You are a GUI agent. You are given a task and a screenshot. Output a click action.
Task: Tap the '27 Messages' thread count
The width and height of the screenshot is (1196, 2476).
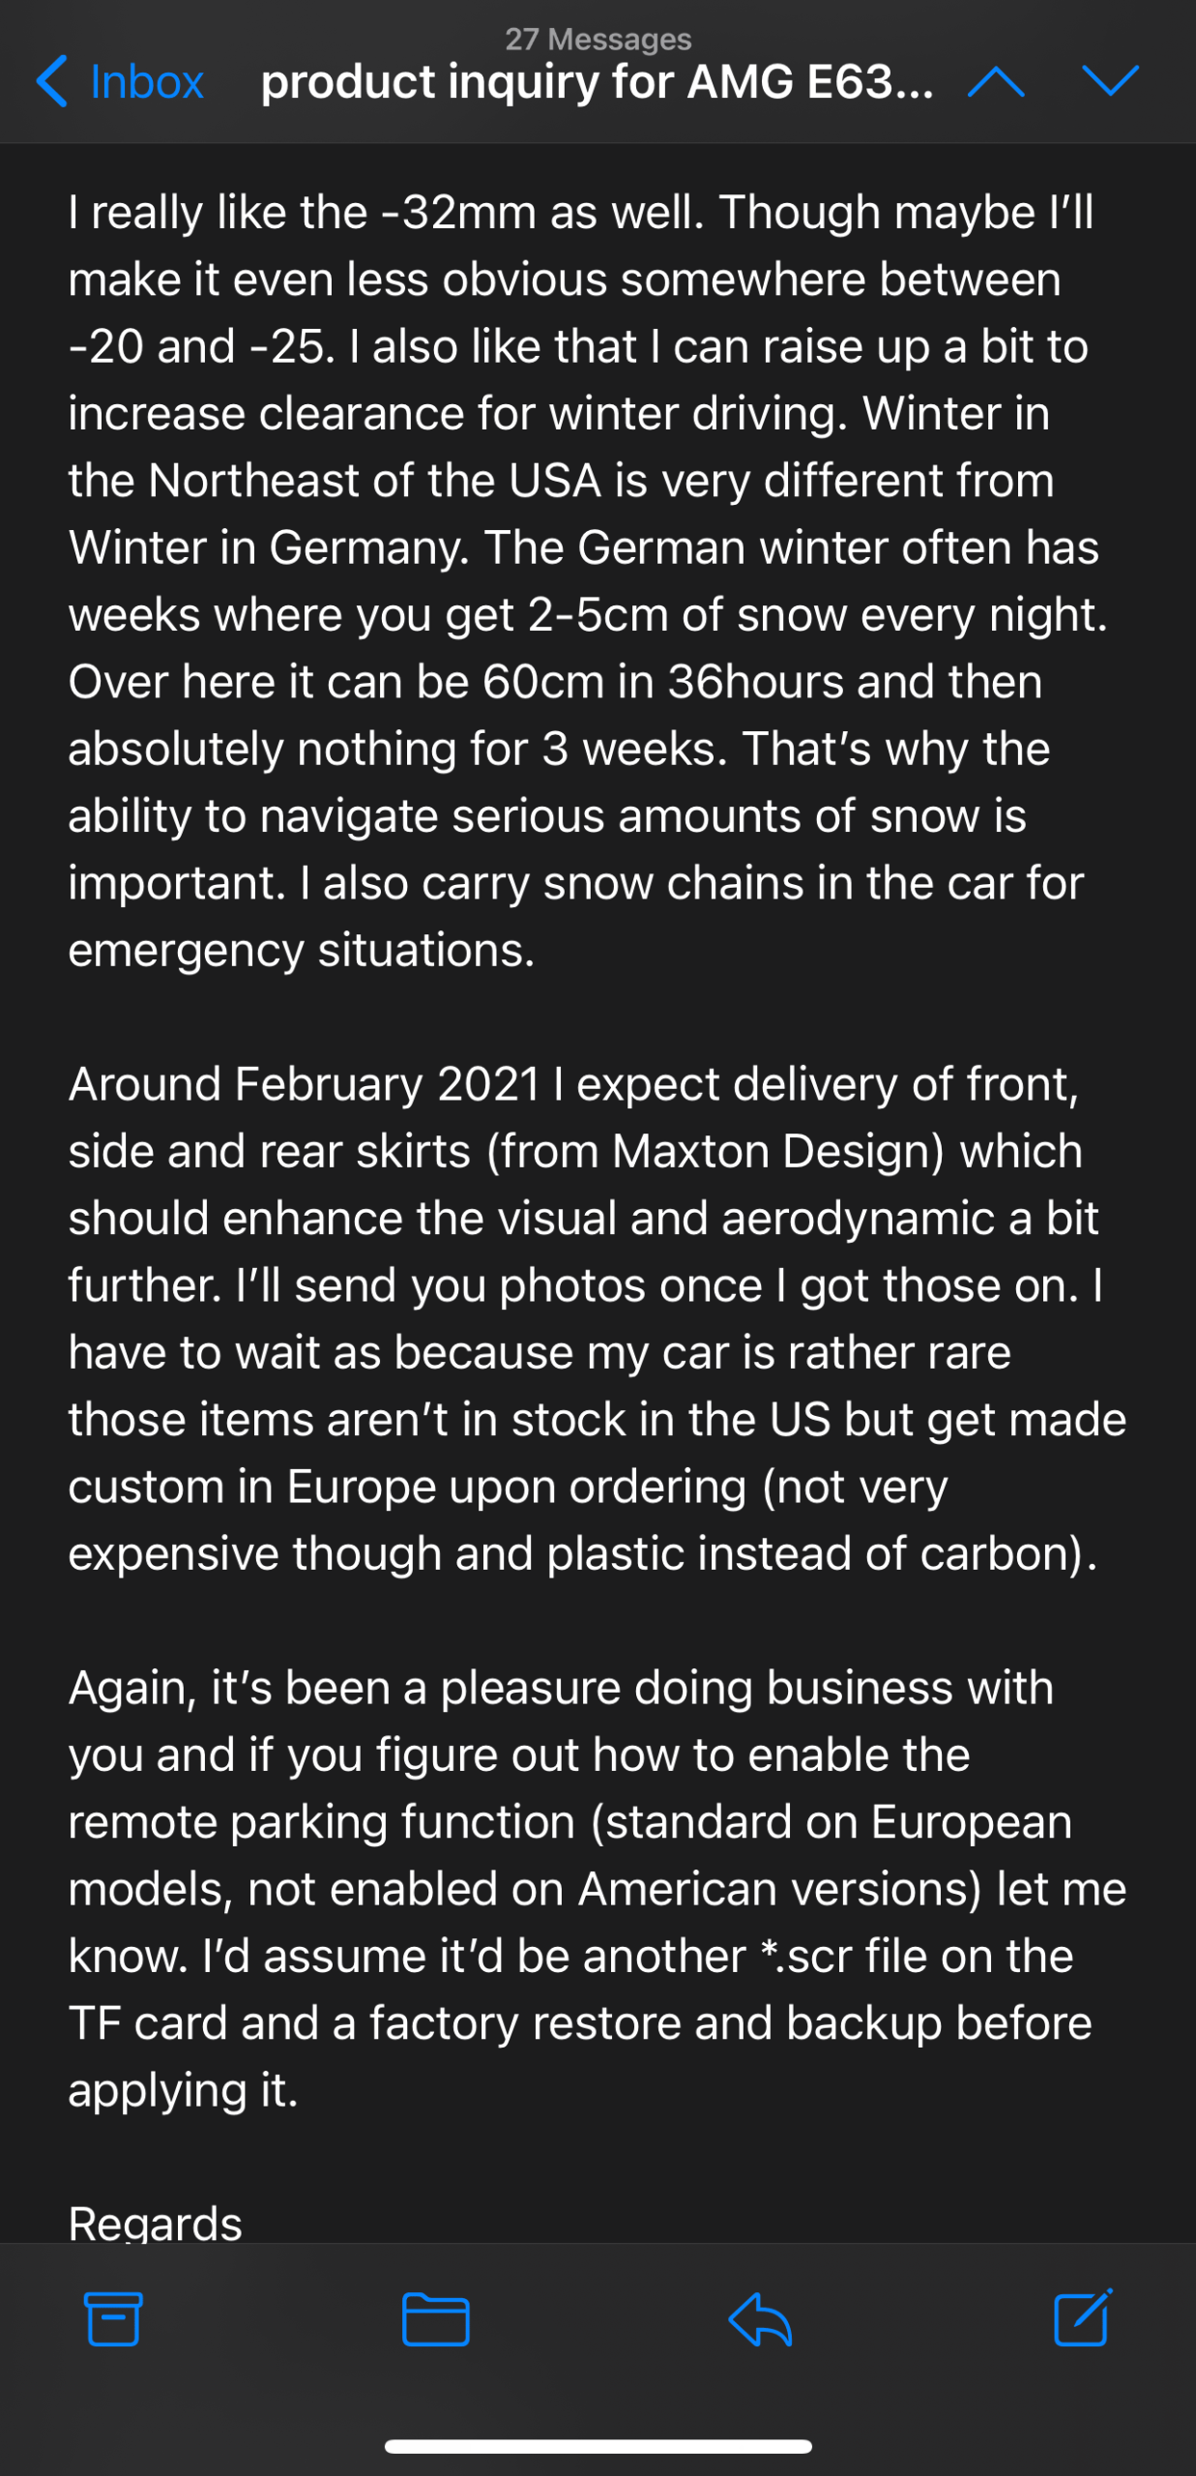[598, 39]
